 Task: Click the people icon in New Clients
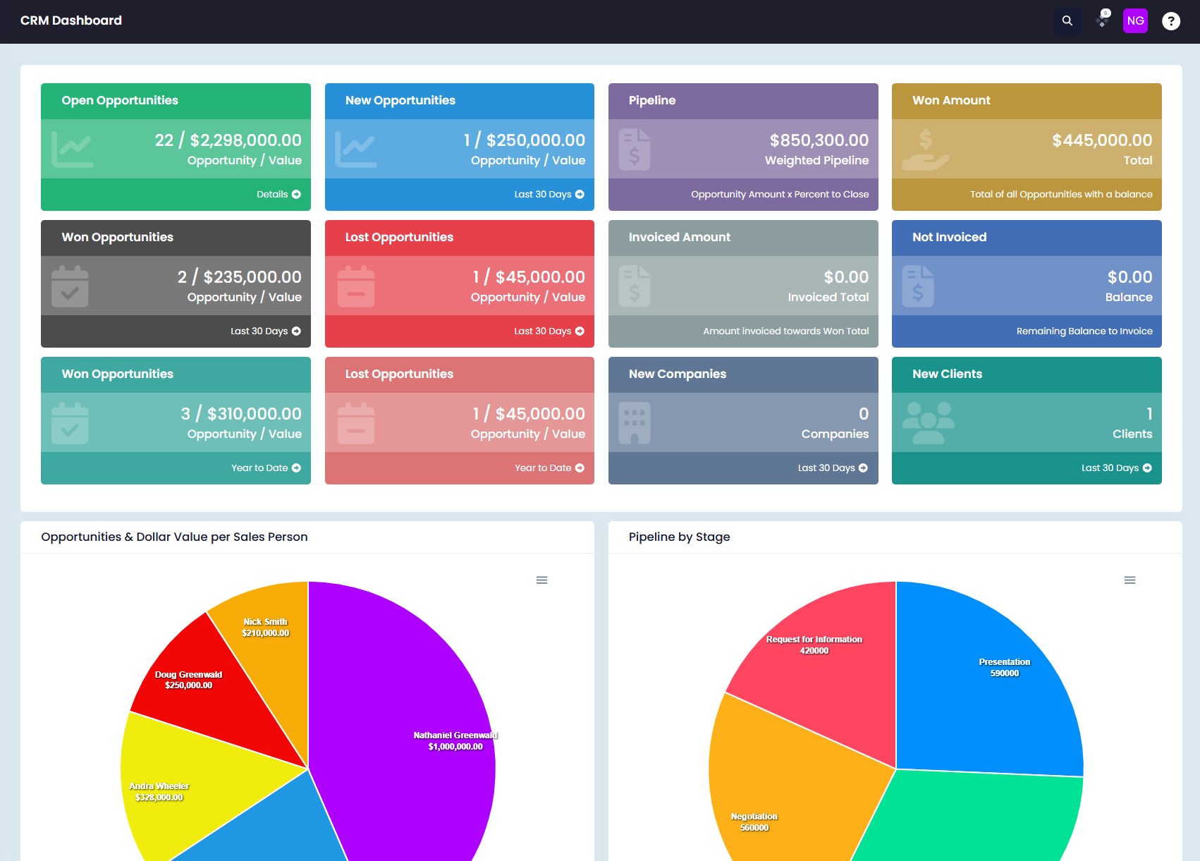929,422
